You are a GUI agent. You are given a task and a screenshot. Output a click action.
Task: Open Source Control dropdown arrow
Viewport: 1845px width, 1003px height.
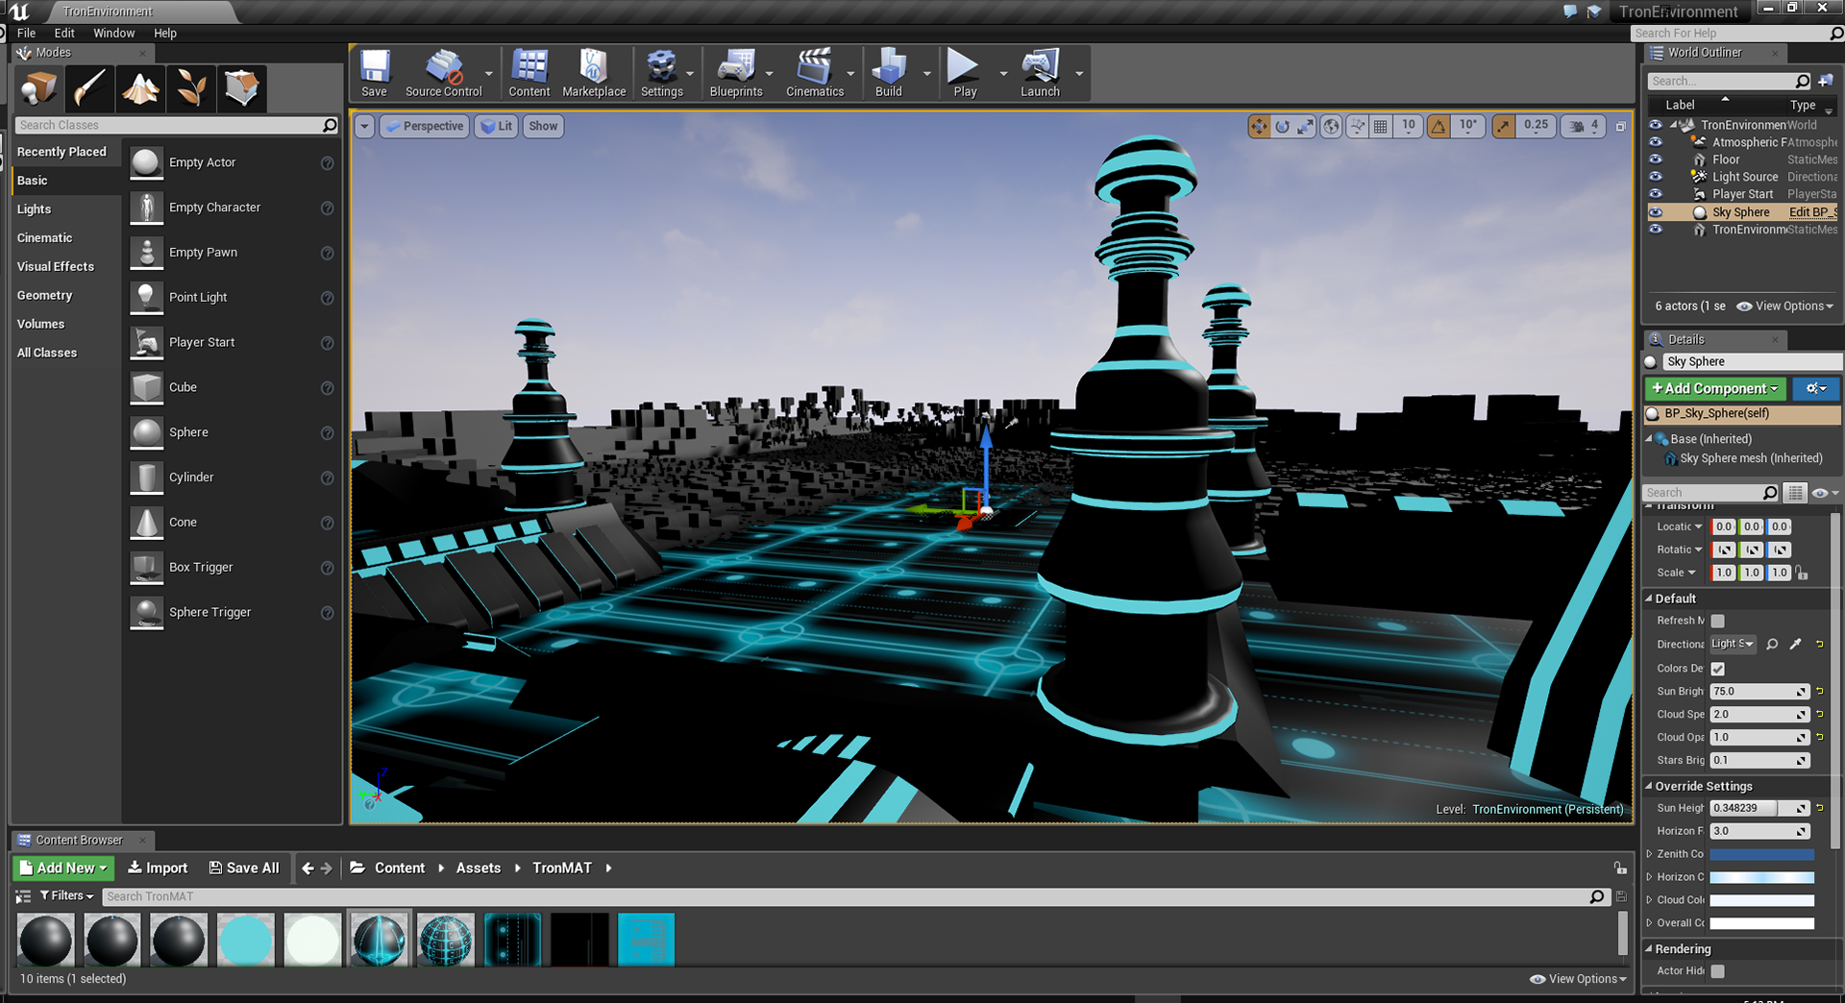[489, 74]
